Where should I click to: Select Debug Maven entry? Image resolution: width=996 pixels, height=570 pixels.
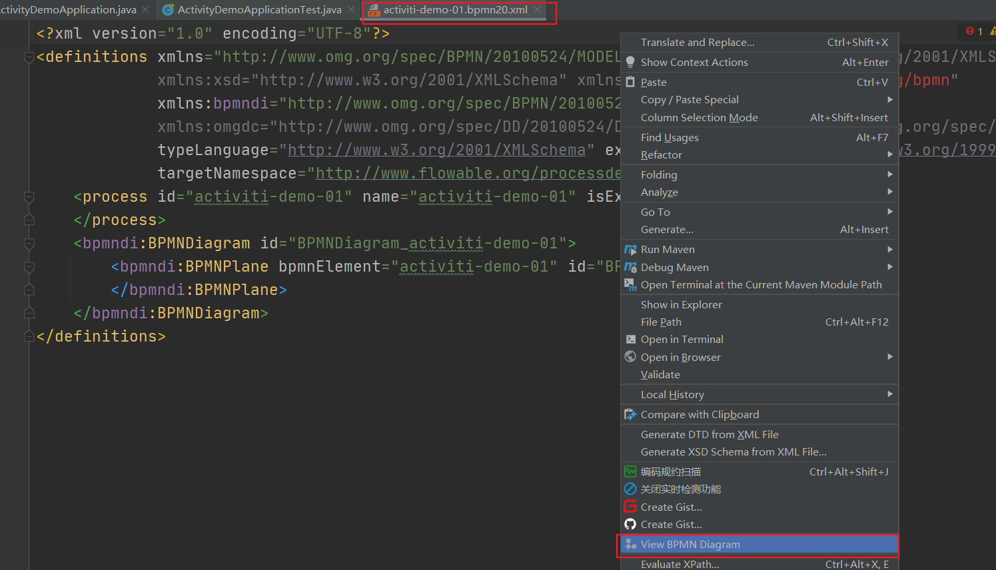pos(759,267)
